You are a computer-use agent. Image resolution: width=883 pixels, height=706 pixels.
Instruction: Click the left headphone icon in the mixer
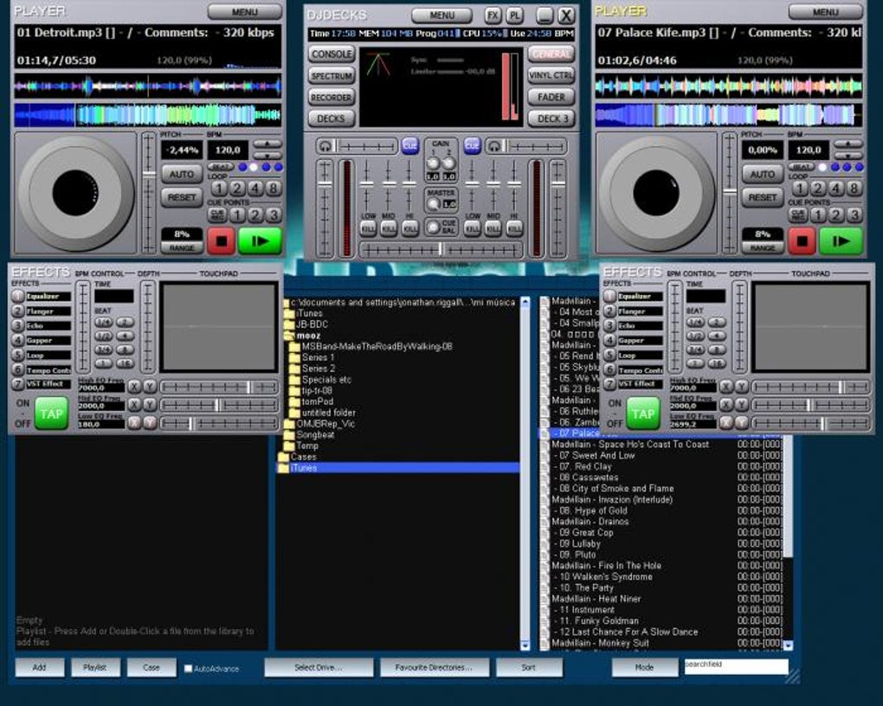325,146
